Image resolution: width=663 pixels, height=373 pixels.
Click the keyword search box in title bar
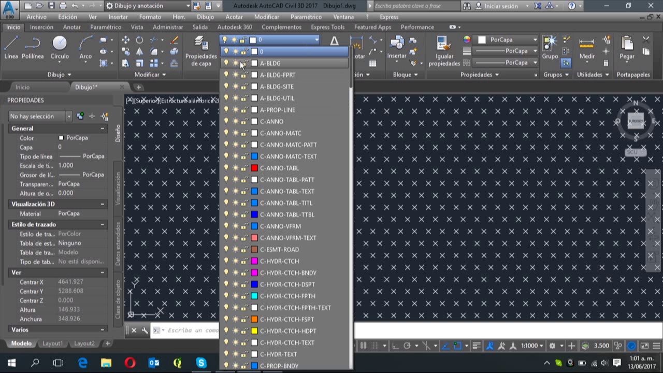click(x=416, y=6)
